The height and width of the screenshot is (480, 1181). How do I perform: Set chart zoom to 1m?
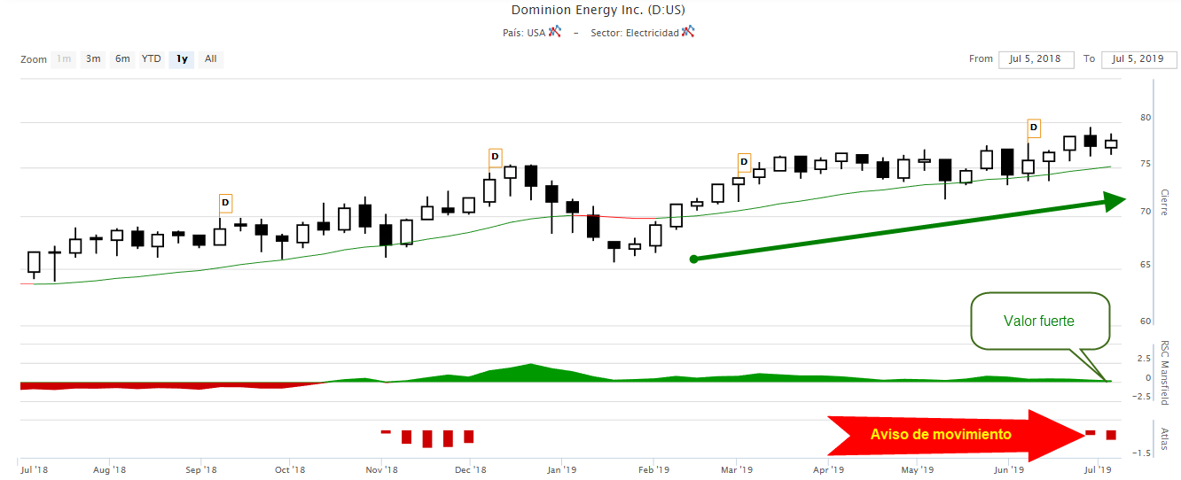click(x=64, y=59)
